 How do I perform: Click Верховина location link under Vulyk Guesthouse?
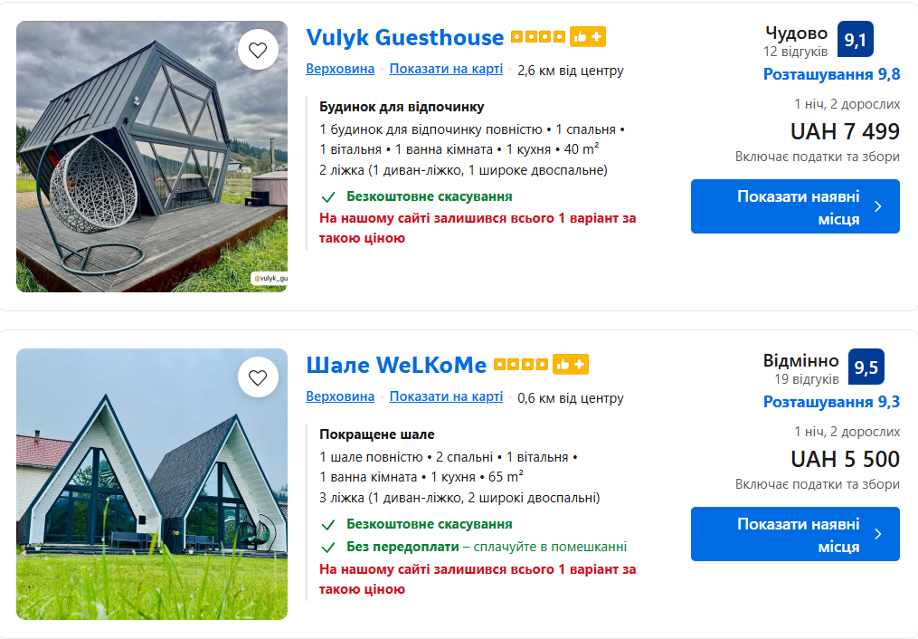pyautogui.click(x=340, y=70)
